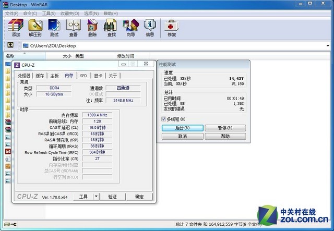Click the 工具 button in CPU-Z

tap(83, 197)
